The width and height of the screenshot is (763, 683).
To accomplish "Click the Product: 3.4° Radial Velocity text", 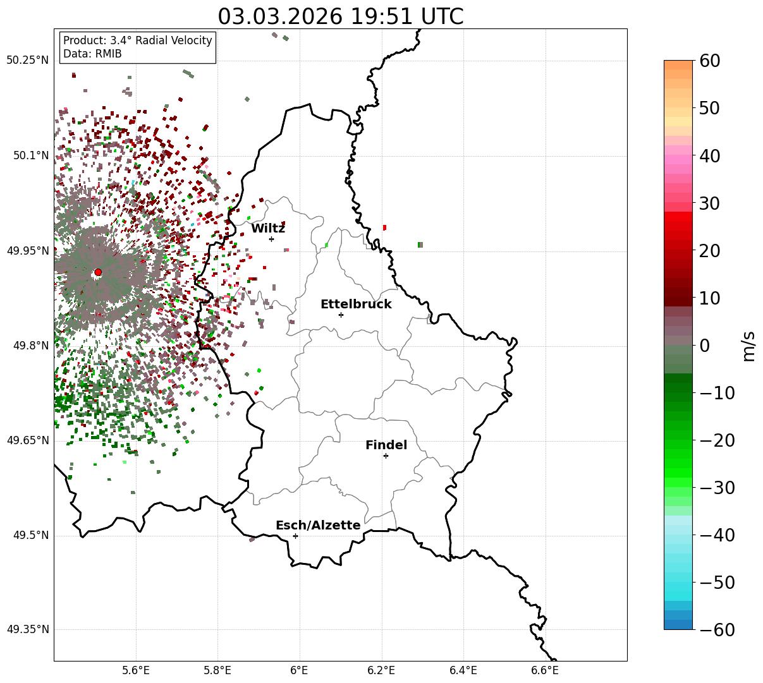I will click(138, 40).
